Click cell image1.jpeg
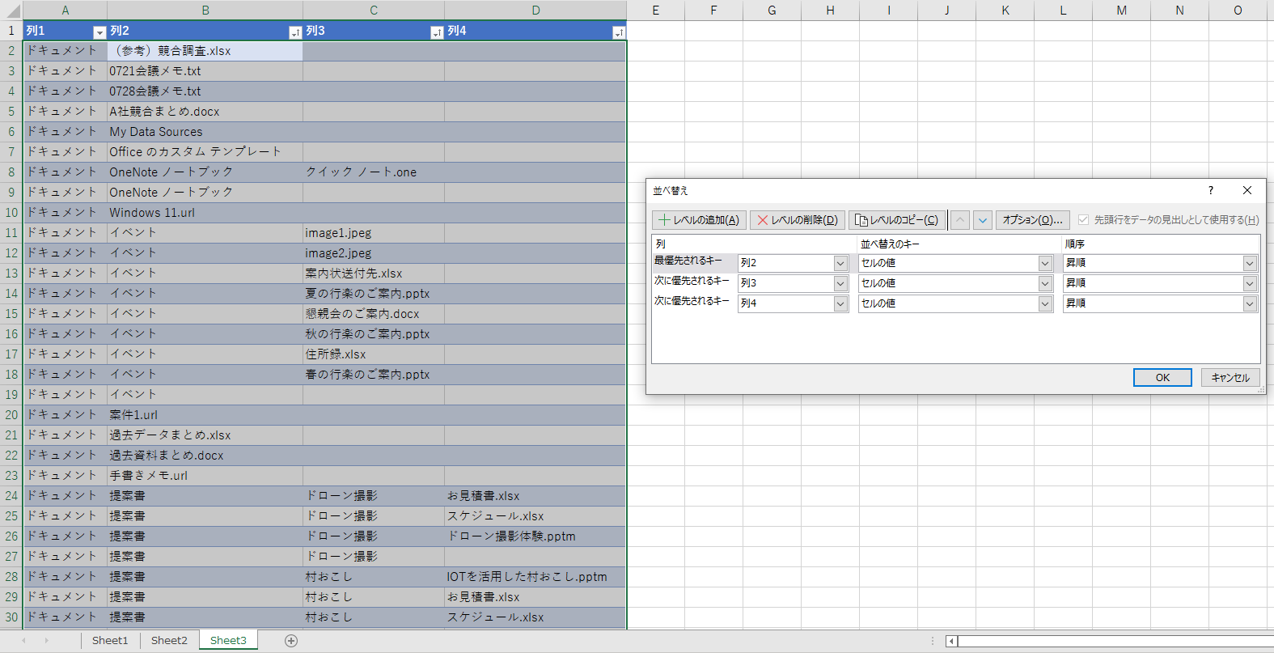 pyautogui.click(x=374, y=233)
